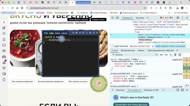
Task: Activate the DevTools element inspector arrow
Action: click(113, 18)
